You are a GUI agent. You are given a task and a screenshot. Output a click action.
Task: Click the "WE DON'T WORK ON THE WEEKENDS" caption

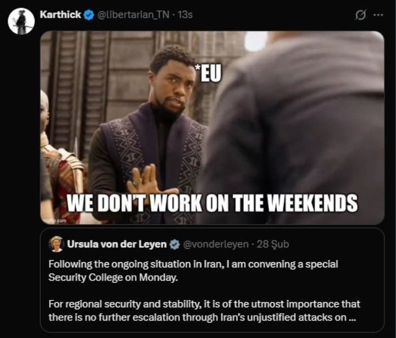click(x=212, y=203)
